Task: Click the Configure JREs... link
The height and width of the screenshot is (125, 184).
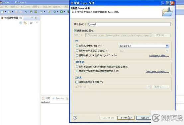Action: (159, 55)
